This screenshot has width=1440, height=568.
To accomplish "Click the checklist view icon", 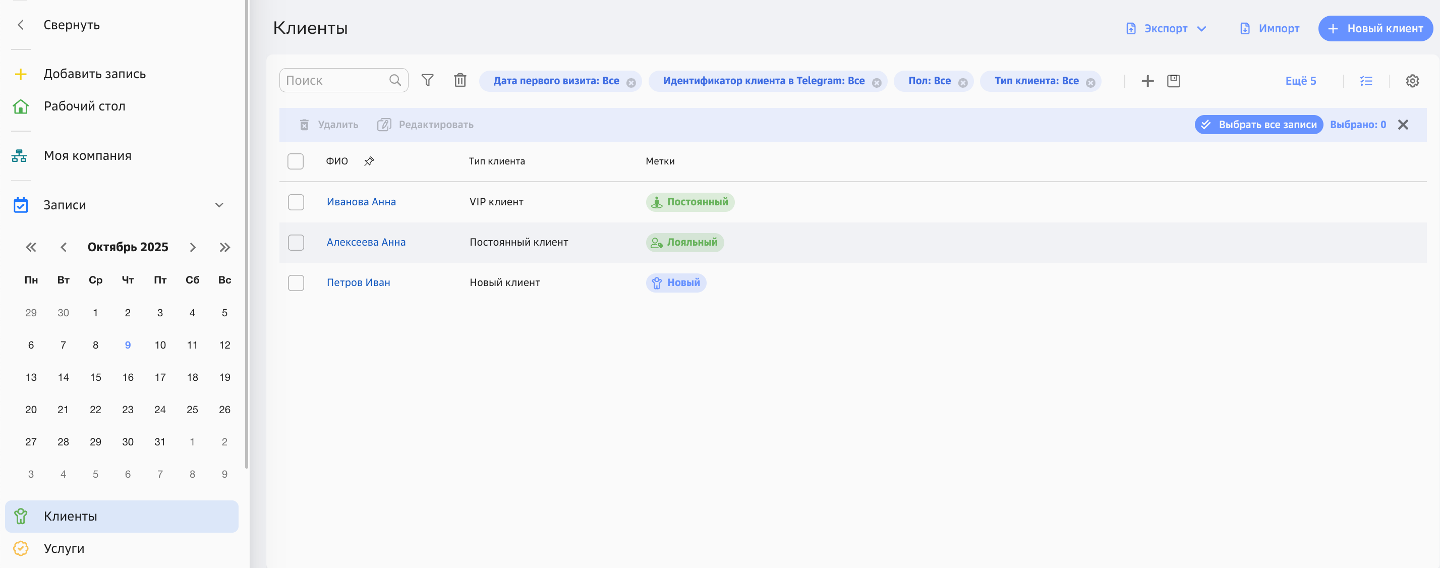I will 1366,81.
